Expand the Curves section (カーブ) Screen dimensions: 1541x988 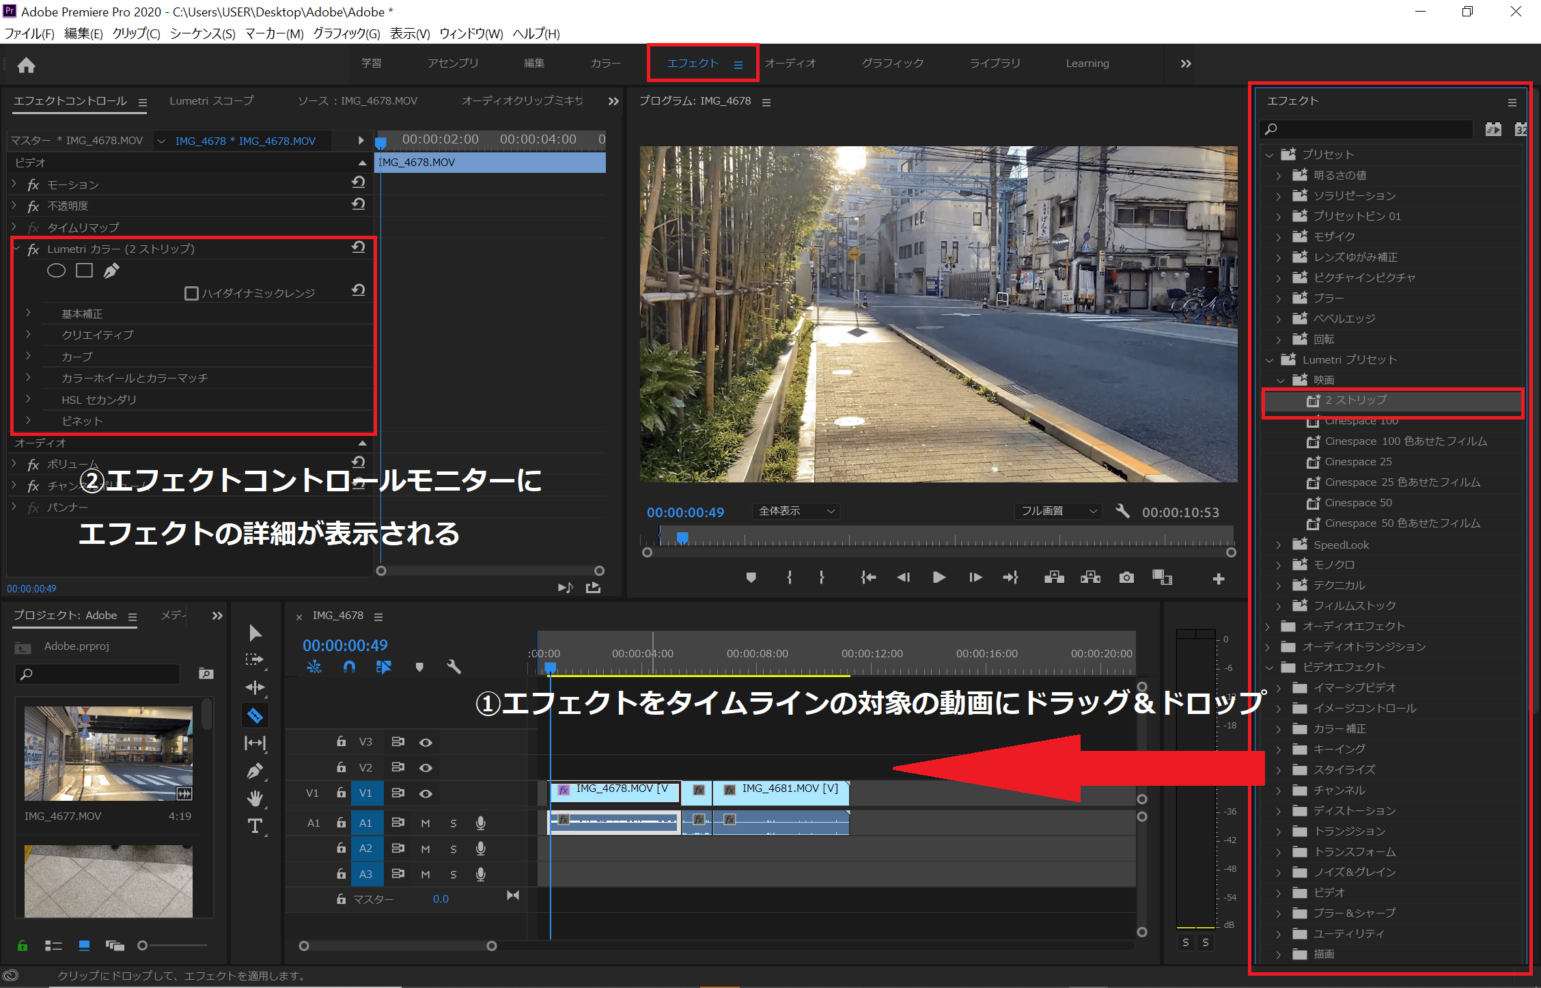(x=28, y=356)
